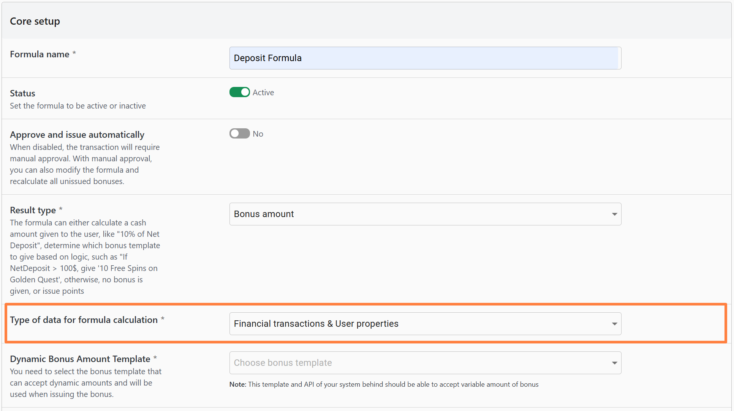Screen dimensions: 734x411
Task: Enable Approve and issue automatically switch
Action: coord(239,134)
